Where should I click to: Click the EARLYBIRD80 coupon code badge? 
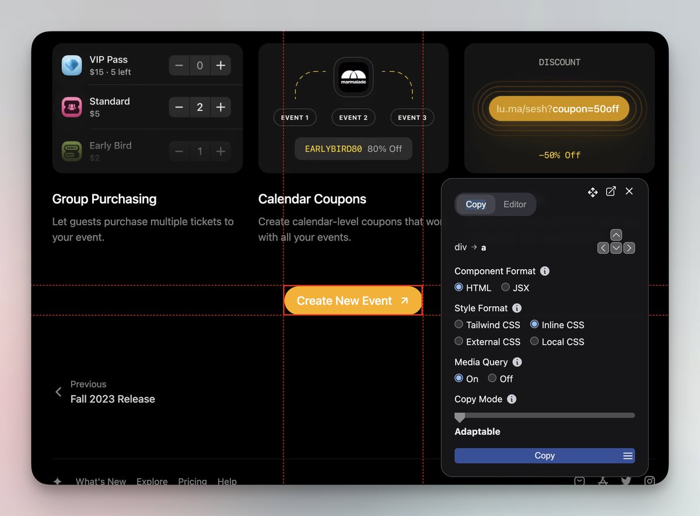pyautogui.click(x=353, y=149)
